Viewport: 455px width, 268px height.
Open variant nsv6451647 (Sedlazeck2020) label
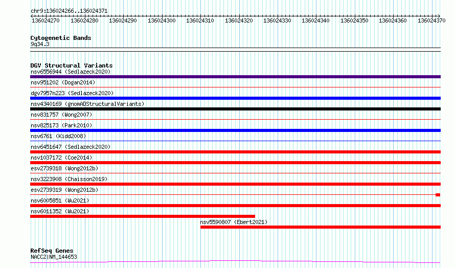71,147
